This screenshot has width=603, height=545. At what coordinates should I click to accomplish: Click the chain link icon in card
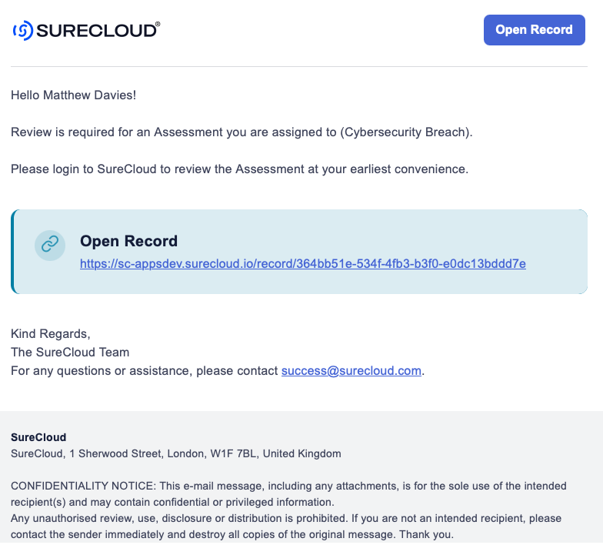pyautogui.click(x=49, y=245)
